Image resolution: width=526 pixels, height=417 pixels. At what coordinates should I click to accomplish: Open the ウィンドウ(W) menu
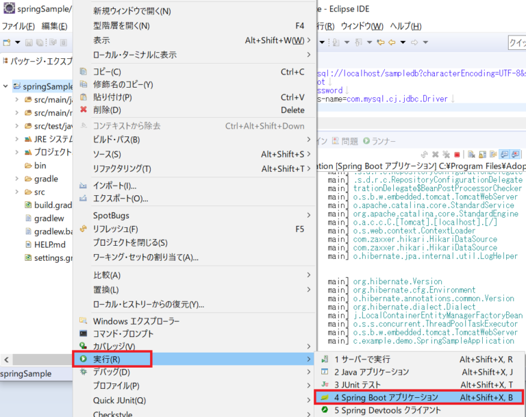[362, 26]
